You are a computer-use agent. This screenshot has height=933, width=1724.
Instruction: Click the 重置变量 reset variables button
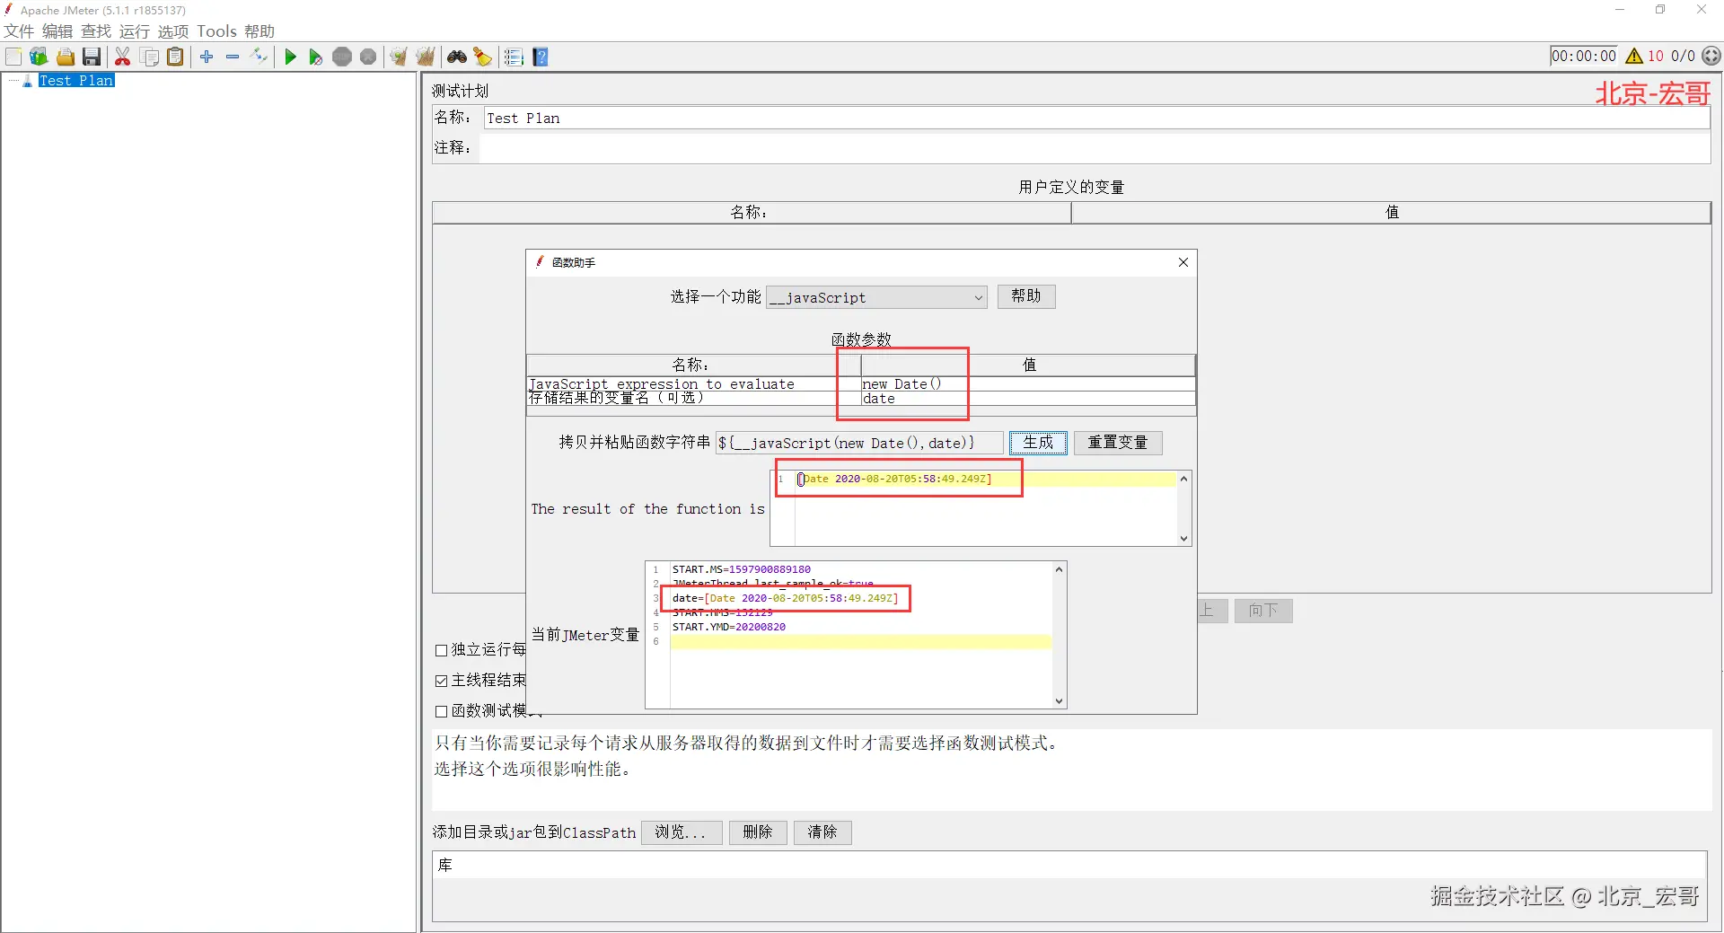1118,443
